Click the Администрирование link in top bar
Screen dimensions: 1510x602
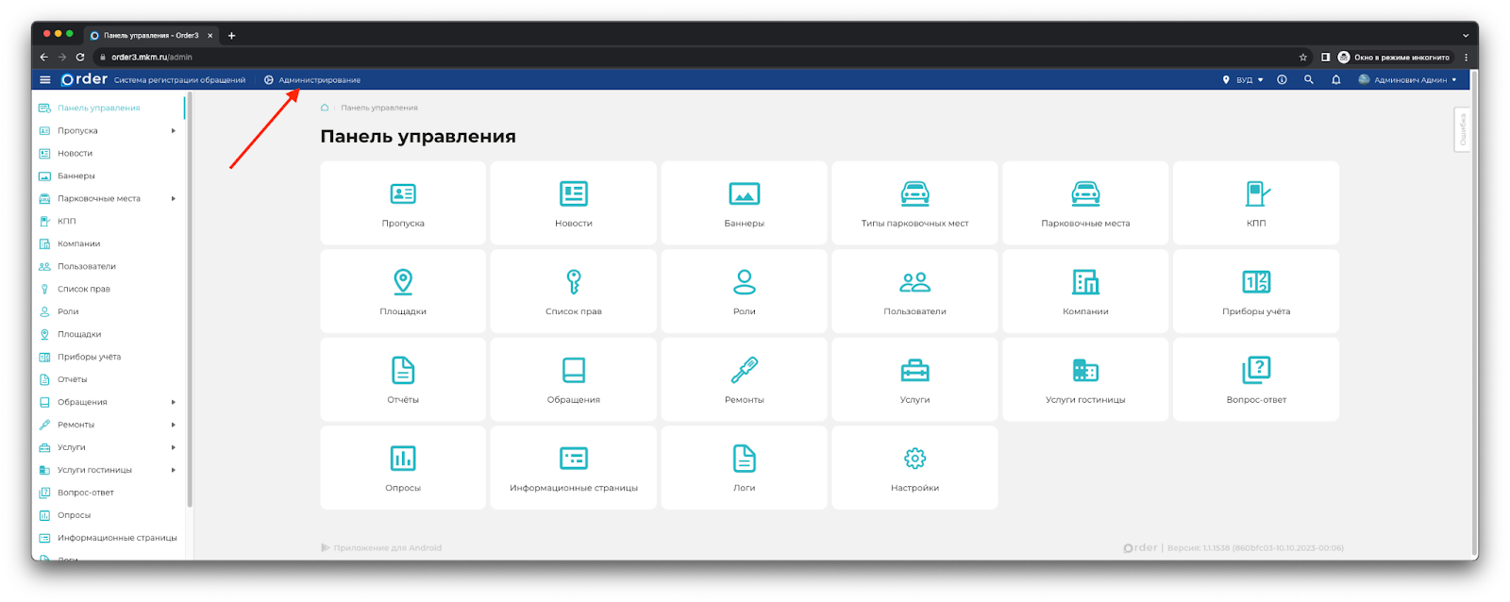318,80
